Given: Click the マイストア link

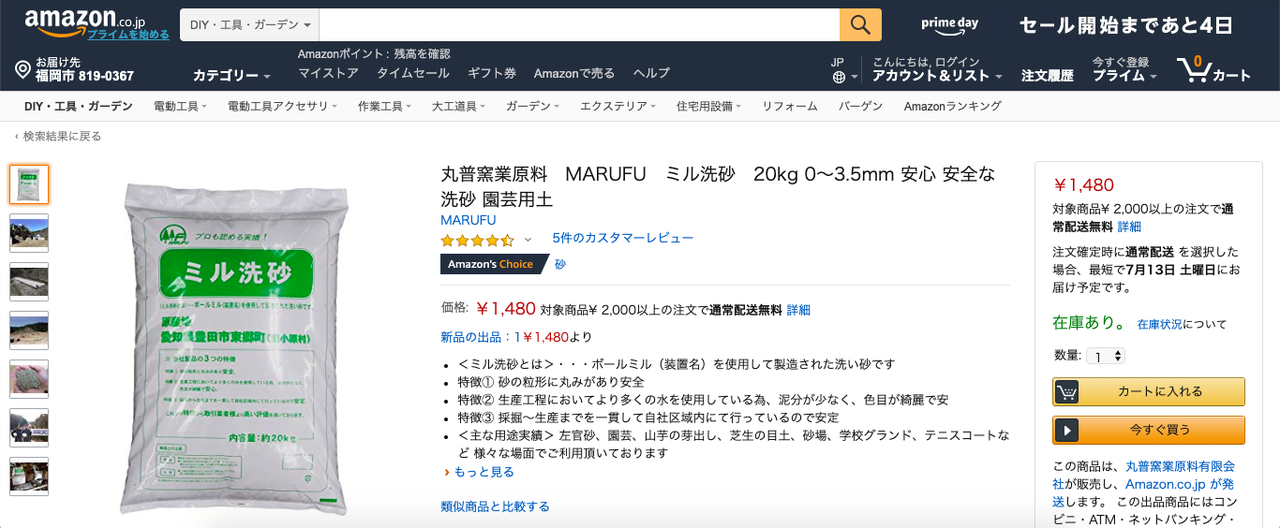Looking at the screenshot, I should [x=328, y=73].
